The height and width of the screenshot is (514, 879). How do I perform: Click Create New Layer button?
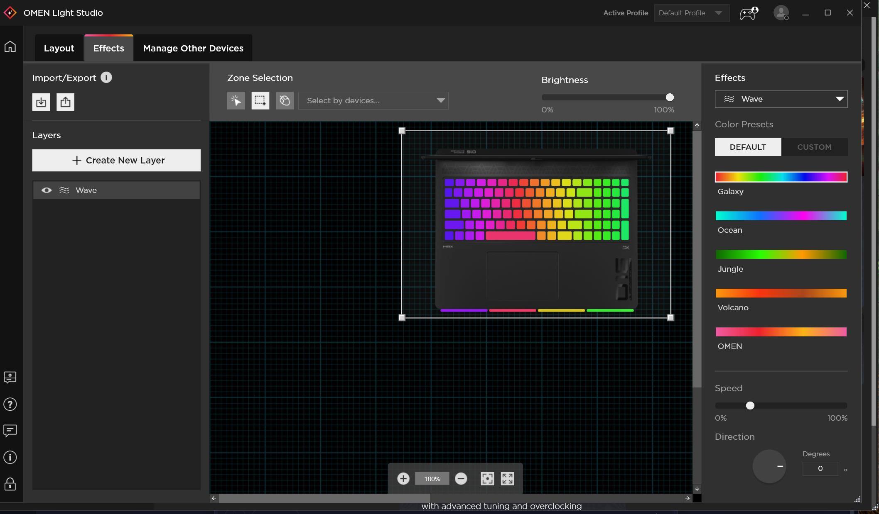pyautogui.click(x=116, y=161)
